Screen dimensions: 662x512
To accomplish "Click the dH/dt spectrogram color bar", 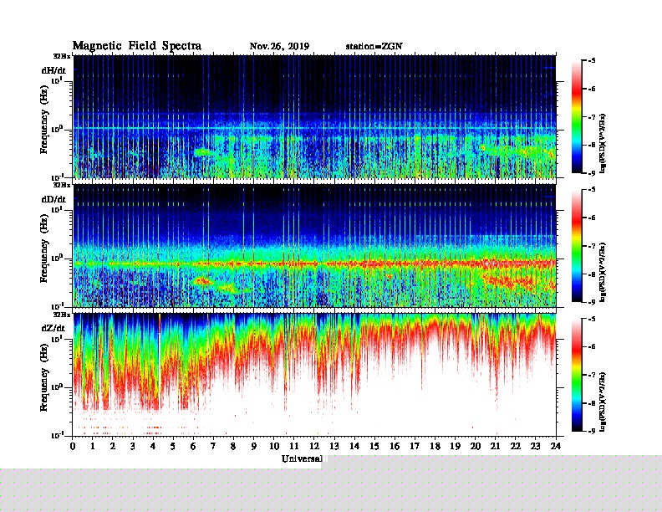I will tap(577, 117).
